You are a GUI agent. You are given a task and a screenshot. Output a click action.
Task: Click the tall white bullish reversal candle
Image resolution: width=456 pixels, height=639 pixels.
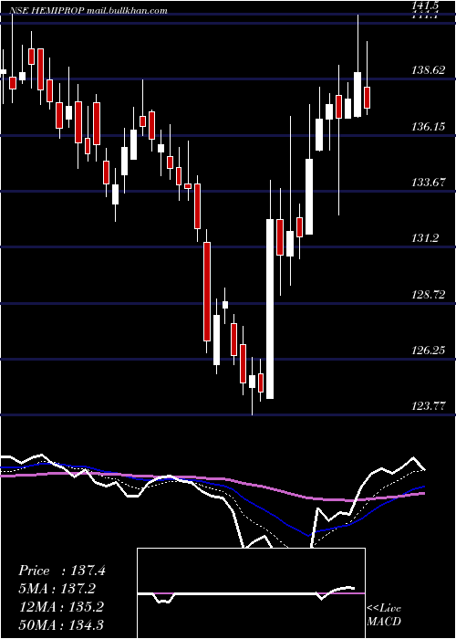tap(270, 309)
